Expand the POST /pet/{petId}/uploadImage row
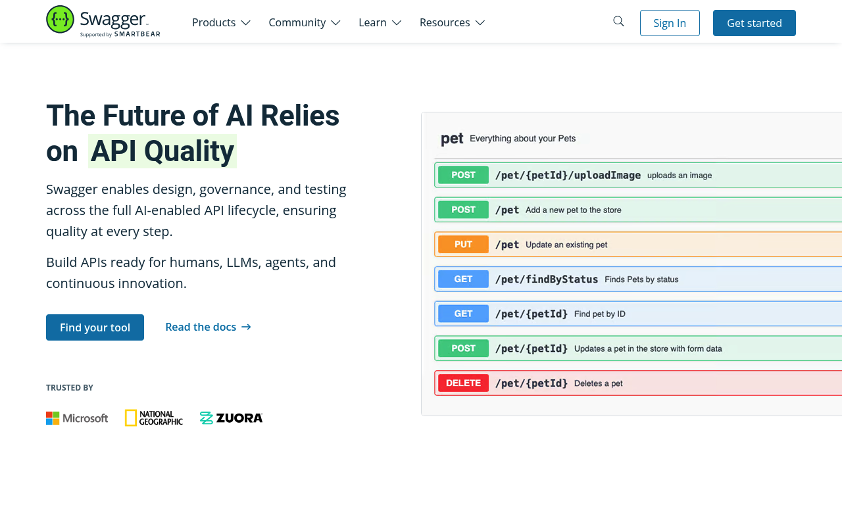 (638, 175)
